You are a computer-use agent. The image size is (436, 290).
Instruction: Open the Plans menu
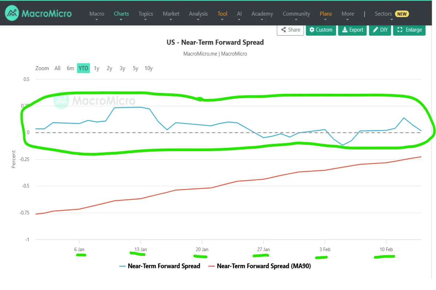pyautogui.click(x=326, y=14)
